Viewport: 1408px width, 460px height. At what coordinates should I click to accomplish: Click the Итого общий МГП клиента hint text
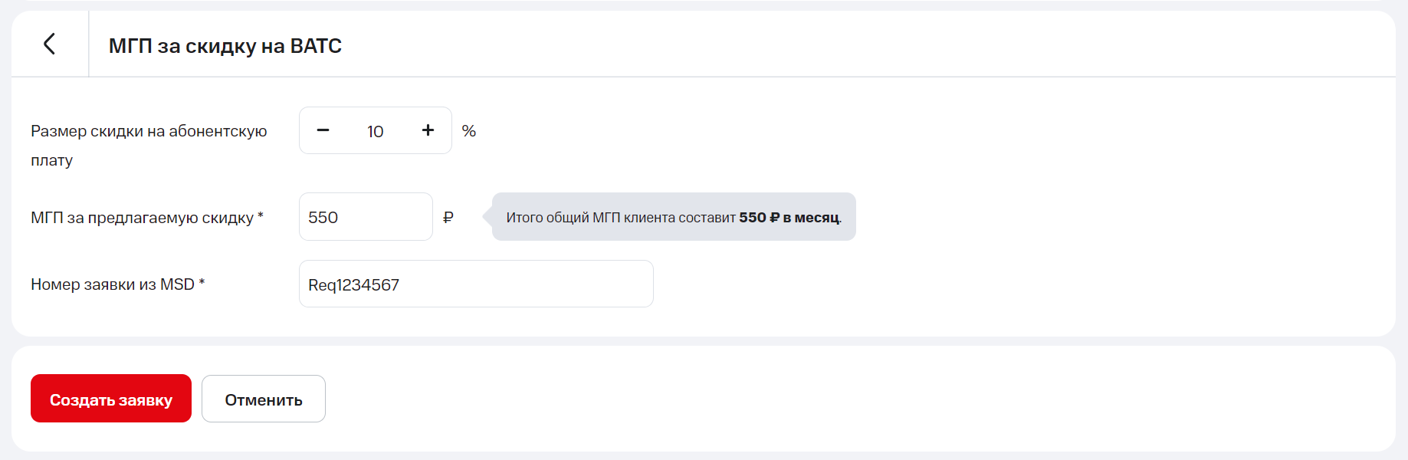pos(621,218)
